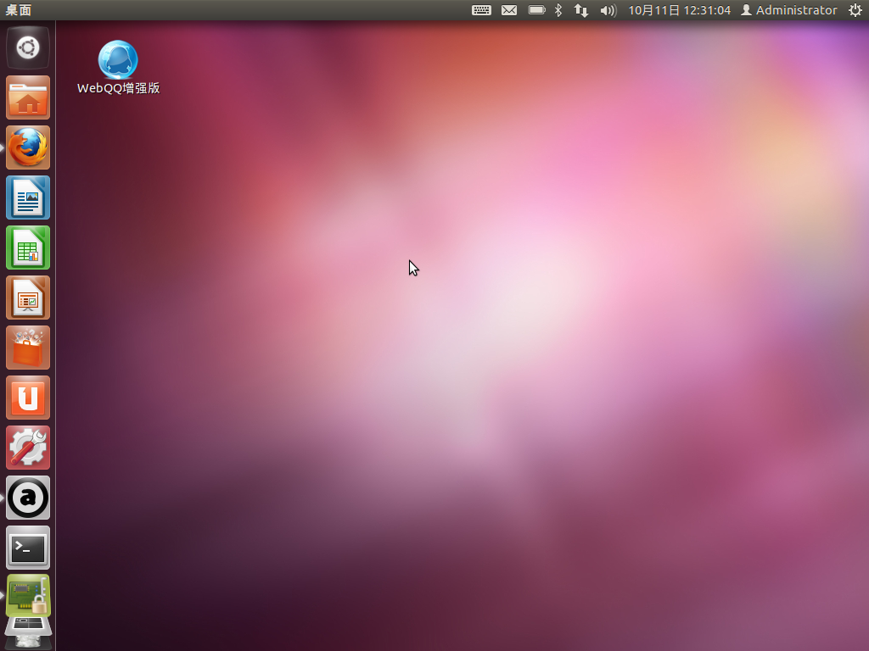Click the black circled 'a' launcher icon
This screenshot has height=651, width=869.
[x=28, y=498]
